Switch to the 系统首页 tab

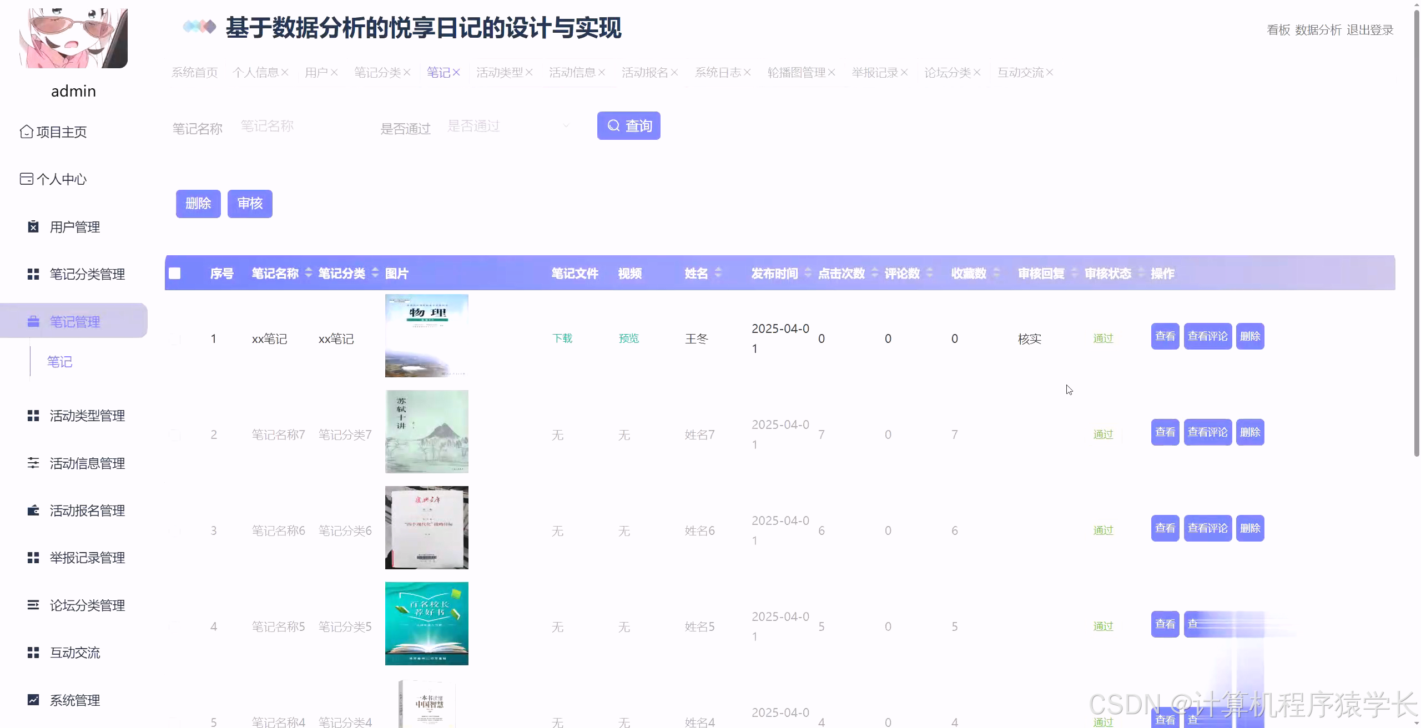[x=194, y=72]
